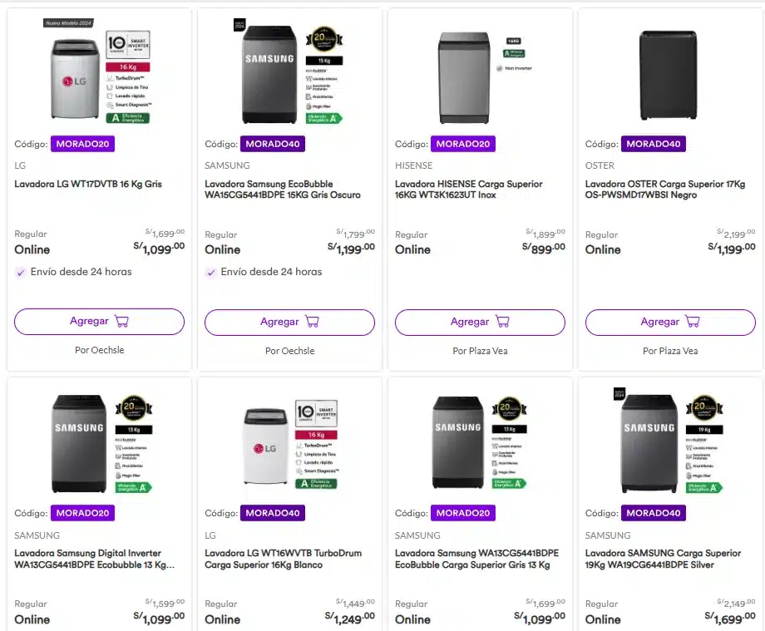Click the MORADO40 badge on LG WT16WVTB
This screenshot has height=631, width=765.
click(x=273, y=513)
